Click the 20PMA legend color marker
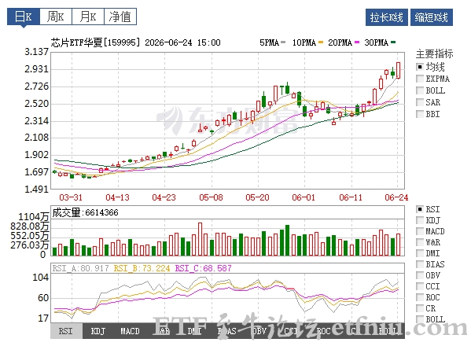This screenshot has height=346, width=471. click(357, 42)
